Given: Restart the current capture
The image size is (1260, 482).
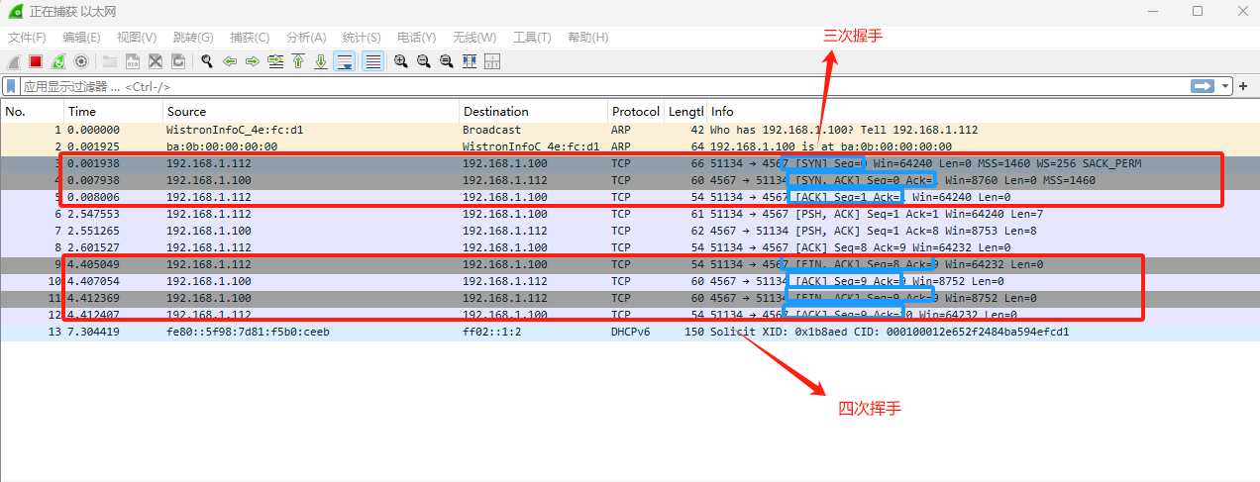Looking at the screenshot, I should tap(58, 61).
